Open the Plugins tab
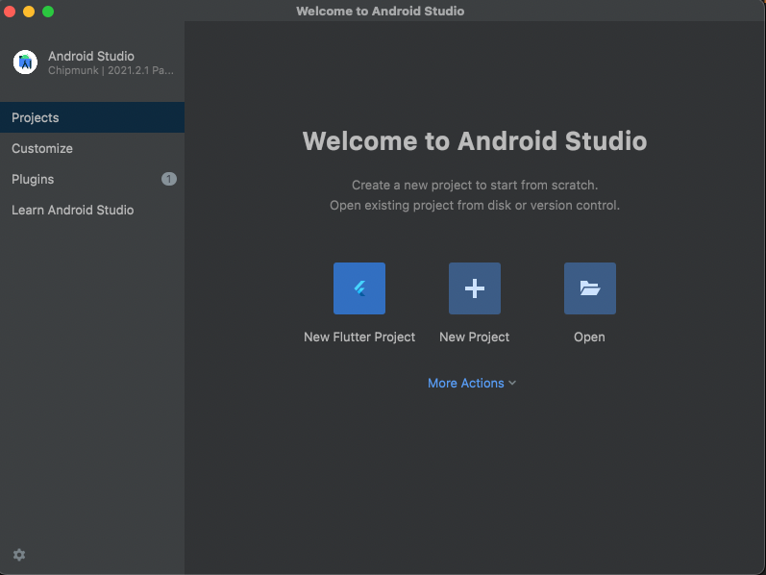 pyautogui.click(x=92, y=179)
